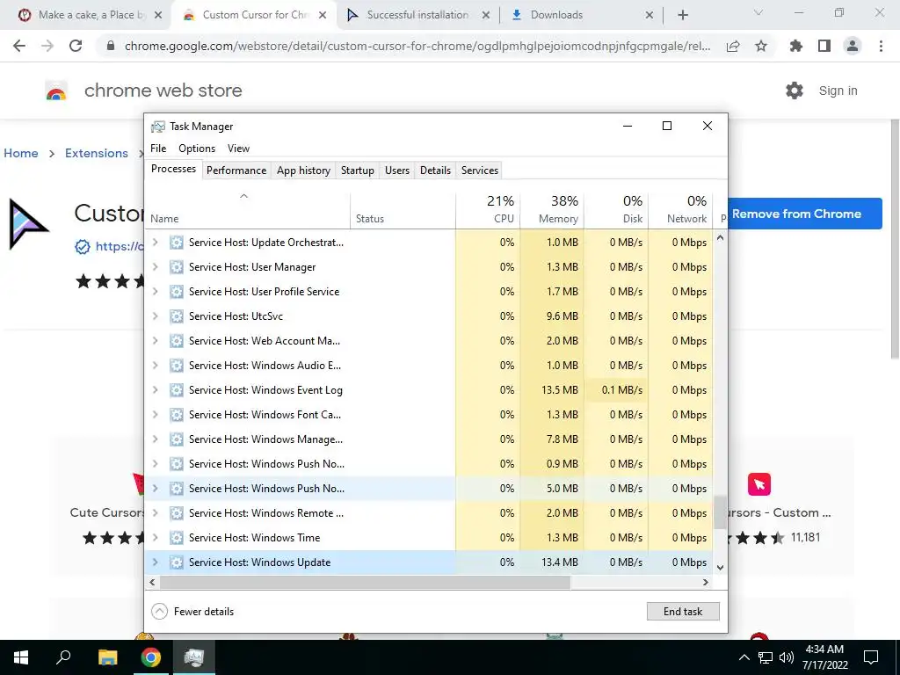Expand Service Host: User Manager row
The width and height of the screenshot is (900, 675).
[x=155, y=267]
